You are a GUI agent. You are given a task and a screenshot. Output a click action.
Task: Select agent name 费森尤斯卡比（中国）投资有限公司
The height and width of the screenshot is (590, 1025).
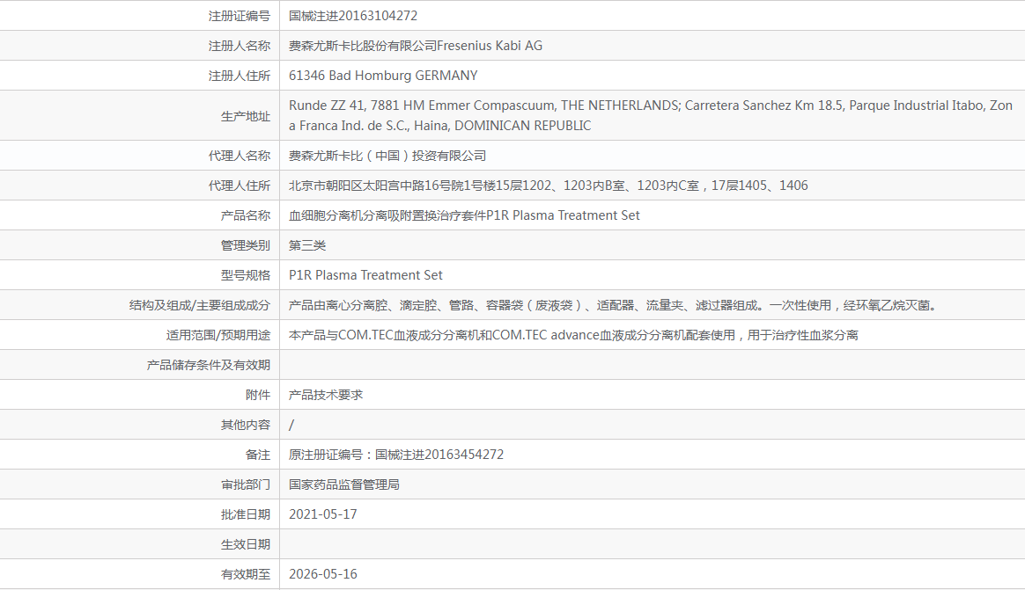point(387,156)
